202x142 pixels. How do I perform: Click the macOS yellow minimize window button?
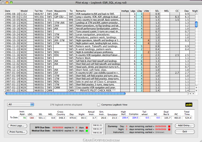tap(7, 3)
